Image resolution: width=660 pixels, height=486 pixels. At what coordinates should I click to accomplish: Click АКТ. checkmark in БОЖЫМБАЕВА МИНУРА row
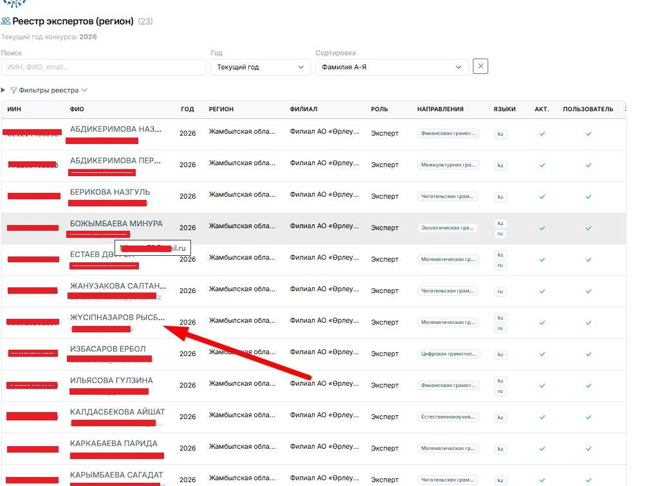click(542, 228)
